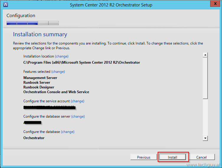The width and height of the screenshot is (222, 168).
Task: Click the scroll down arrow in summary list
Action: click(205, 138)
